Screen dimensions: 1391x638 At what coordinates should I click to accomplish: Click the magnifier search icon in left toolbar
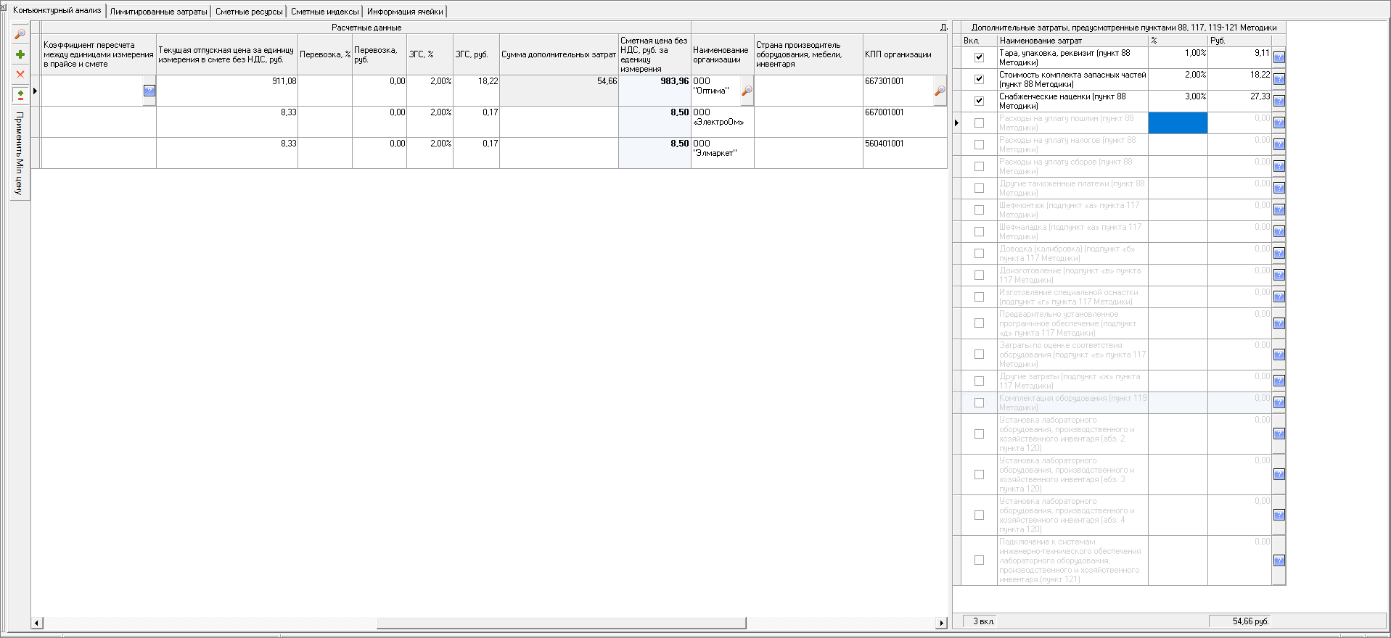pyautogui.click(x=20, y=34)
